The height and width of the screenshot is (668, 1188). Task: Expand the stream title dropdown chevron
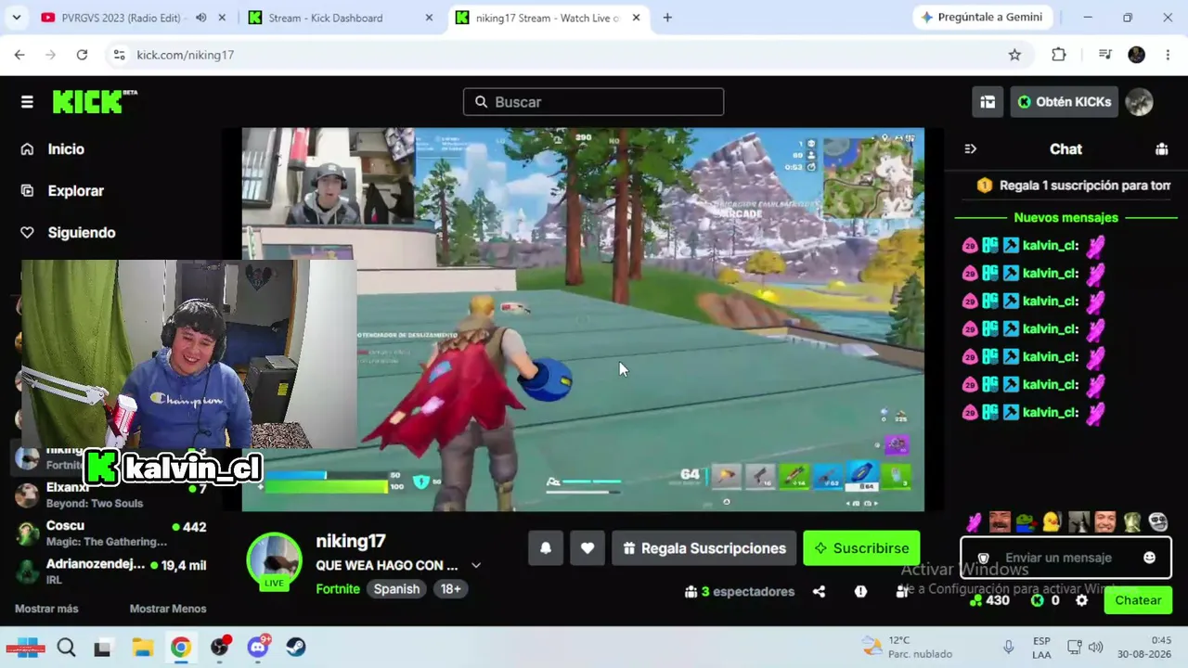[x=476, y=565]
